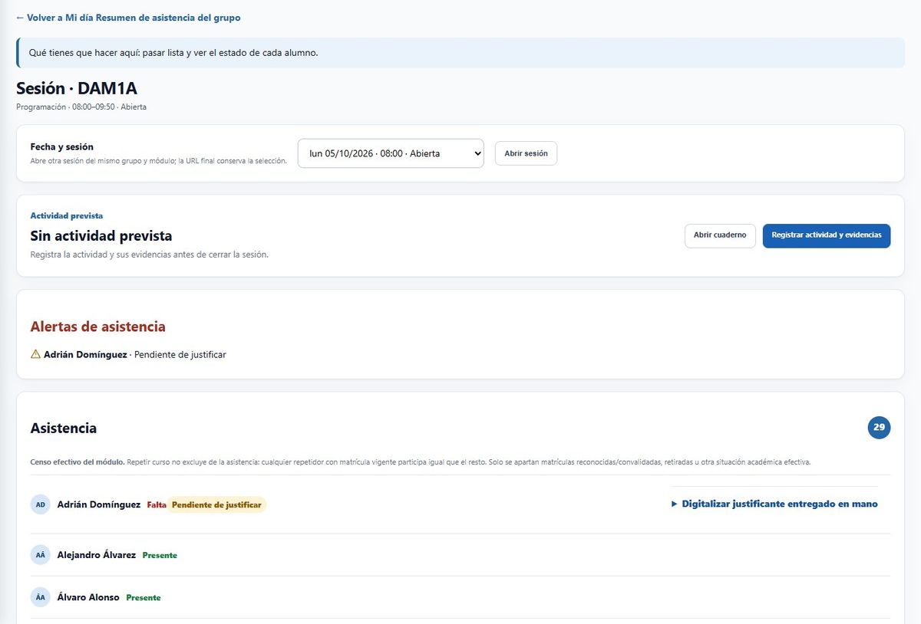
Task: Click Registrar actividad y evidencias button
Action: coord(827,235)
